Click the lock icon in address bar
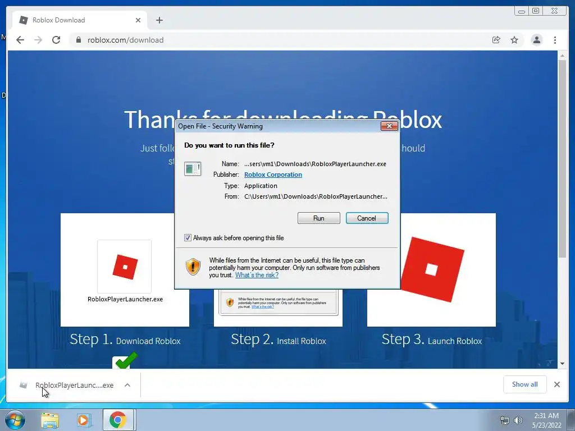Screen dimensions: 575x431 [x=78, y=40]
